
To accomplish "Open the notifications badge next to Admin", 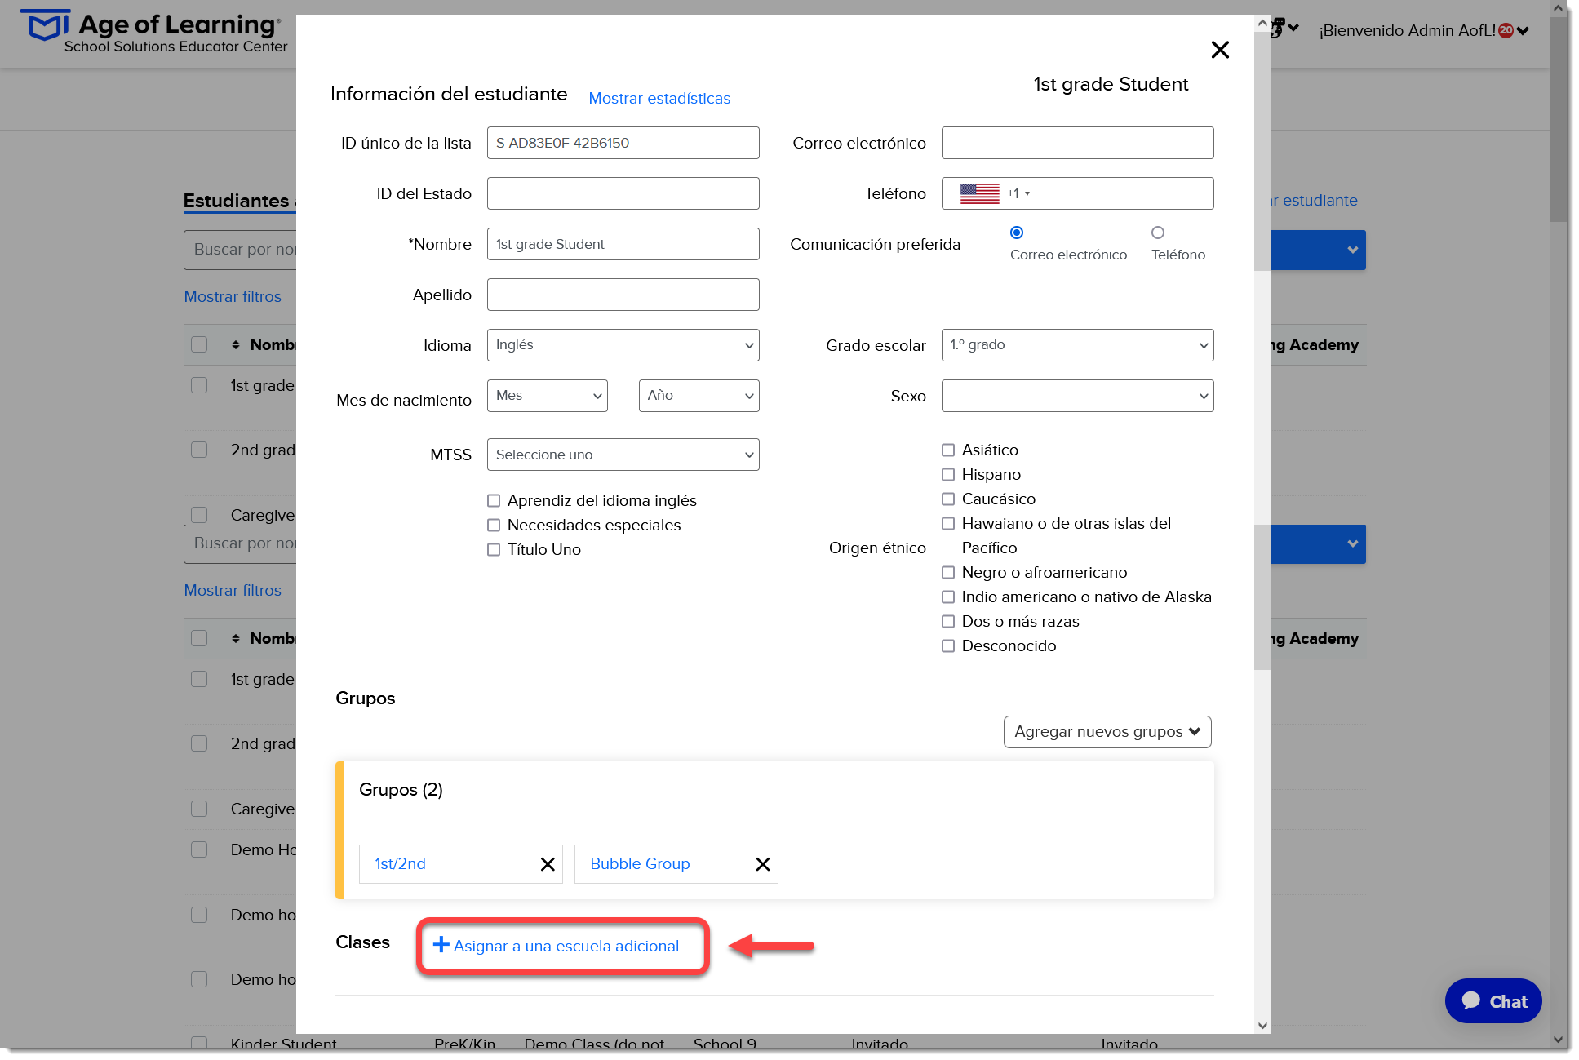I will [1506, 31].
